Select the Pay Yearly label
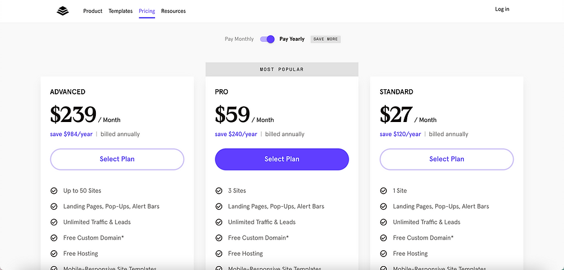 [x=292, y=39]
